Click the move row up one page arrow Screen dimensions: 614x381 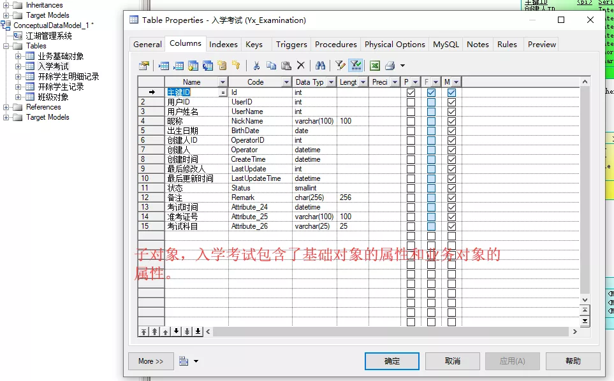coord(155,332)
